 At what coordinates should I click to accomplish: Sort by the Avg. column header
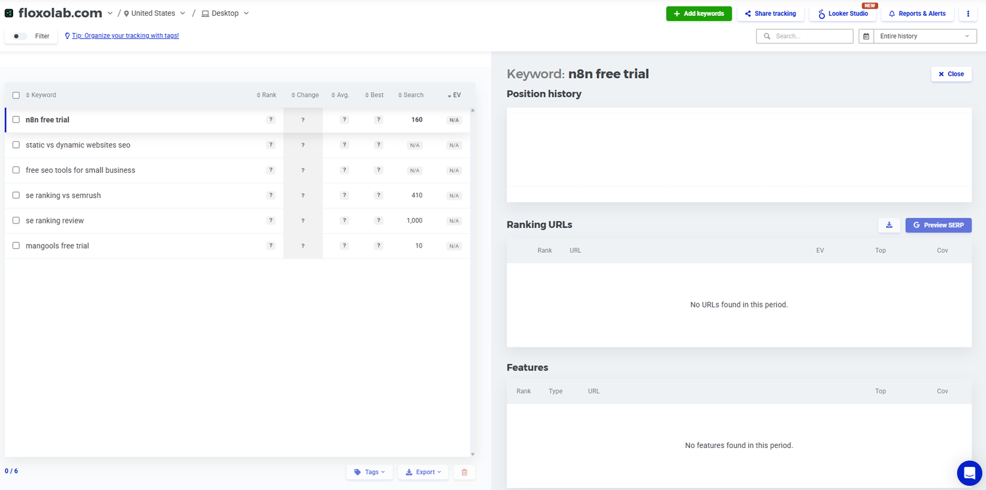coord(340,95)
